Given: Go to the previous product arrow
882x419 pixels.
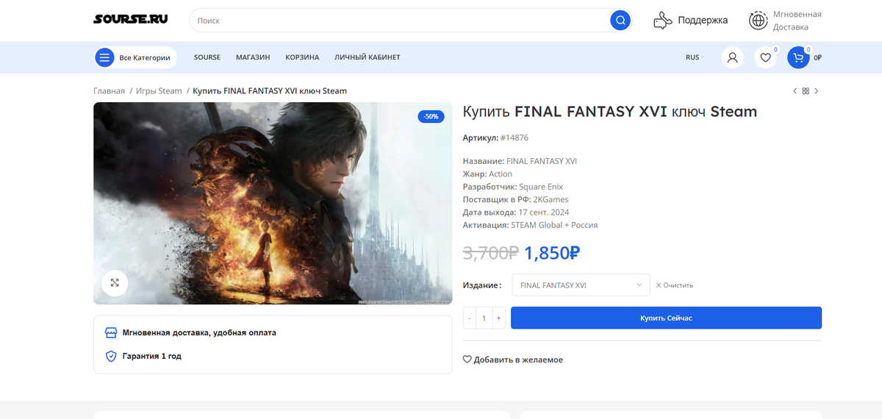Looking at the screenshot, I should (x=795, y=91).
